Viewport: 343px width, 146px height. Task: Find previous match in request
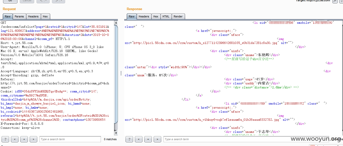15,139
